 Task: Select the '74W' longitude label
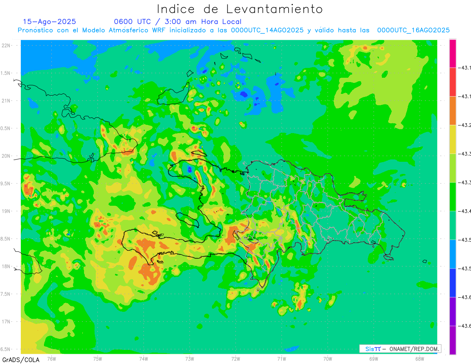point(144,358)
